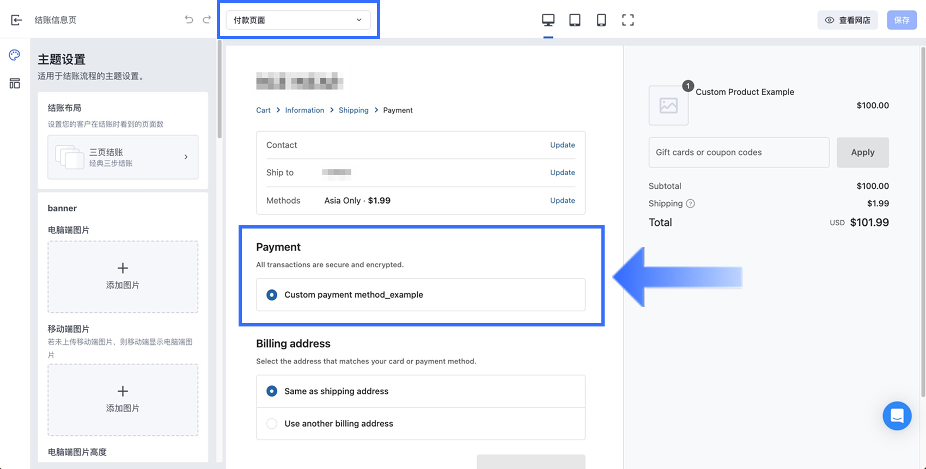
Task: Click the USD $101.99 total amount
Action: pos(860,223)
